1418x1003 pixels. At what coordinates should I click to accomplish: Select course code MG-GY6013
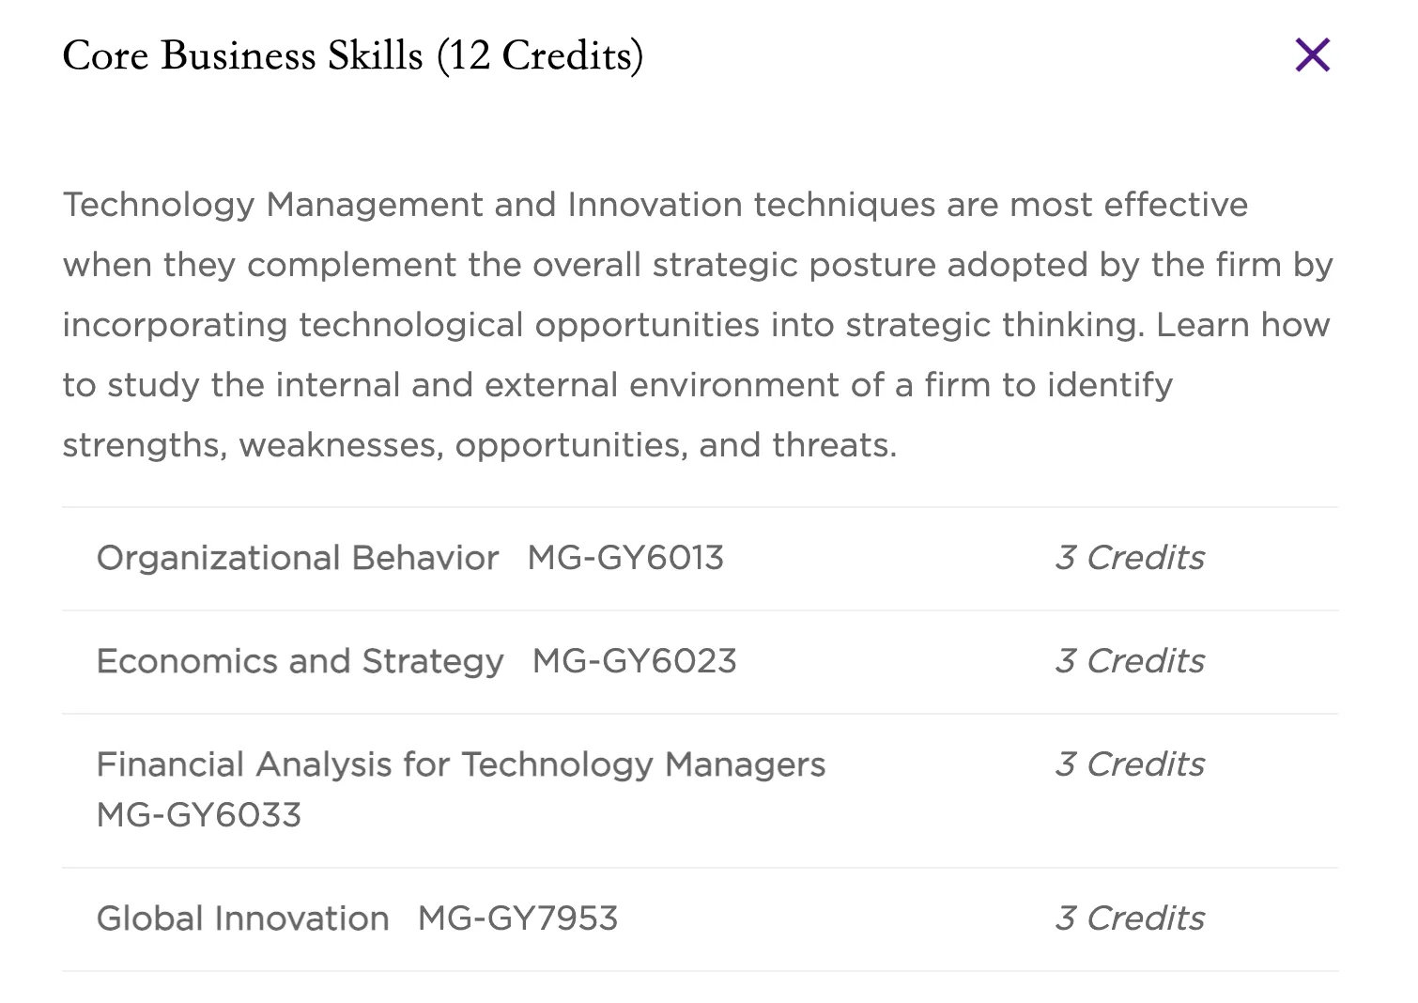click(x=625, y=558)
